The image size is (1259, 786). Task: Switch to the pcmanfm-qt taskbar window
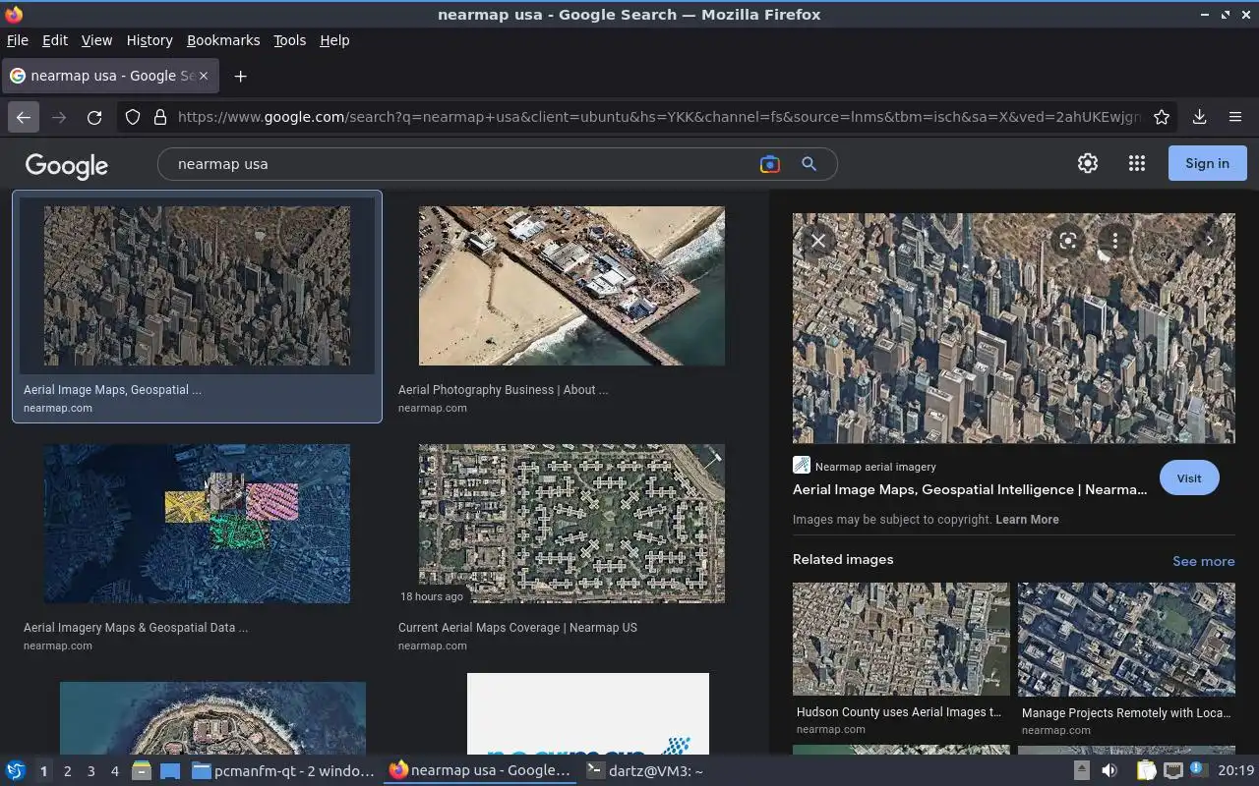coord(283,771)
